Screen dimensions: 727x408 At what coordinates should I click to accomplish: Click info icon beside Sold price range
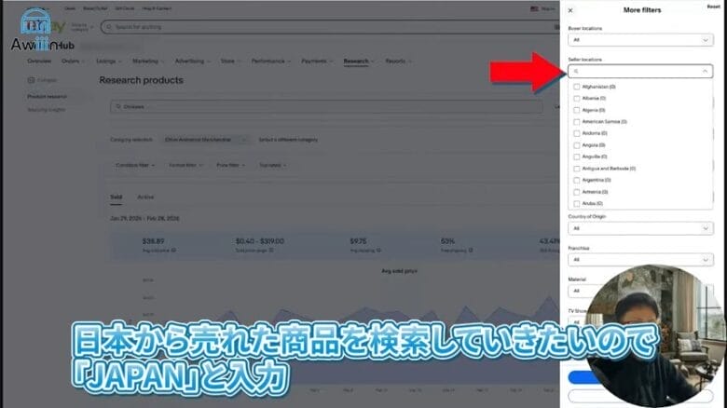[271, 251]
